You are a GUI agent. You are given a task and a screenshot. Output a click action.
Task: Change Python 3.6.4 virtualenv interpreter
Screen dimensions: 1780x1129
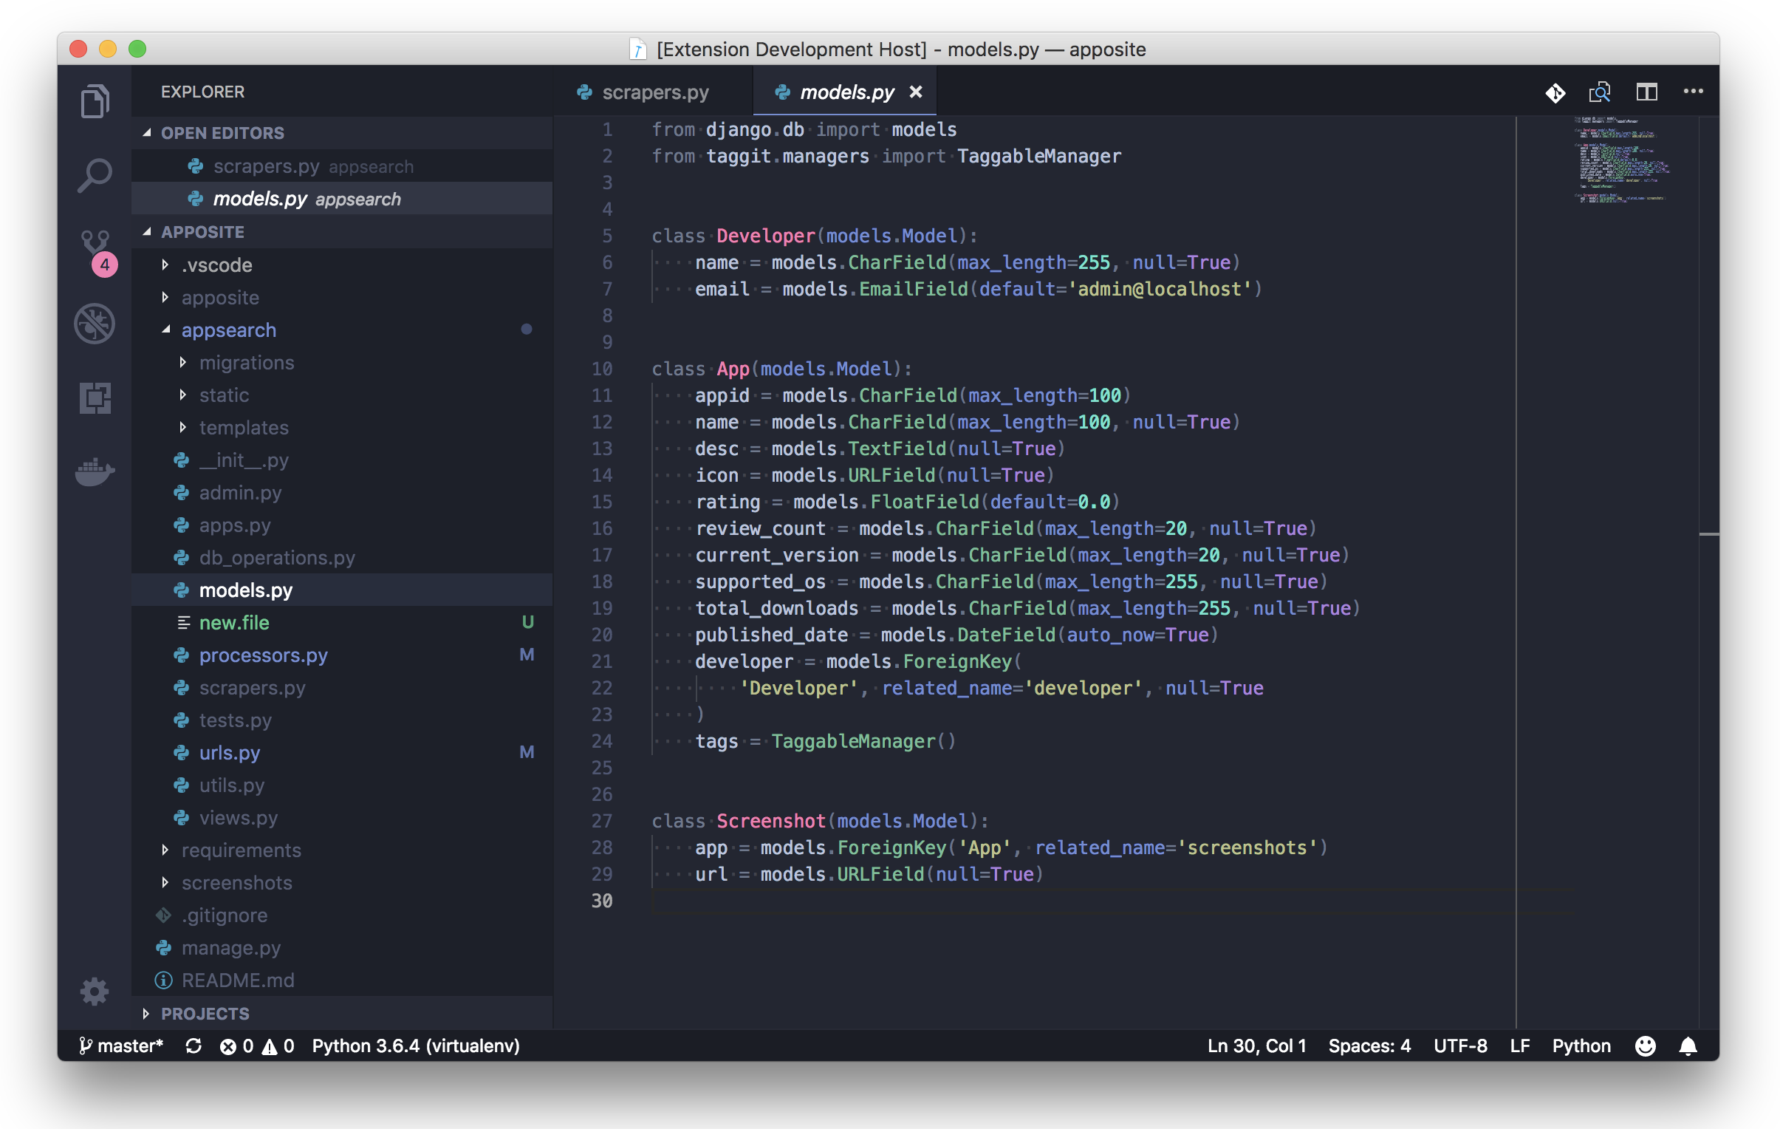coord(415,1046)
